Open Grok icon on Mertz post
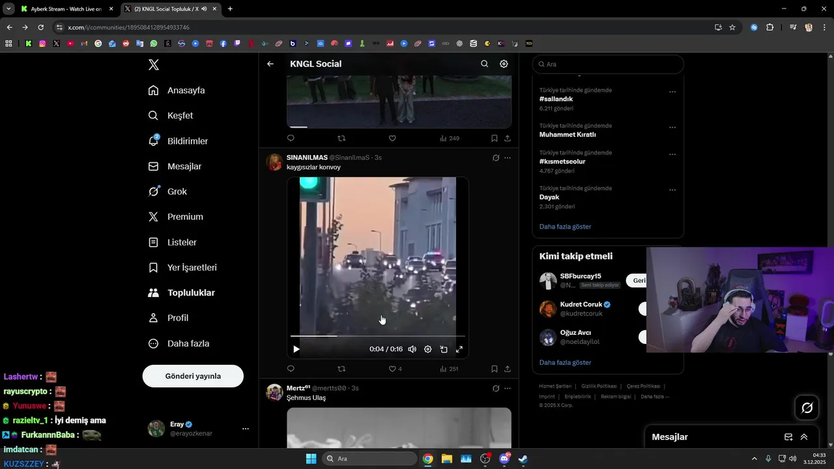834x469 pixels. point(496,388)
